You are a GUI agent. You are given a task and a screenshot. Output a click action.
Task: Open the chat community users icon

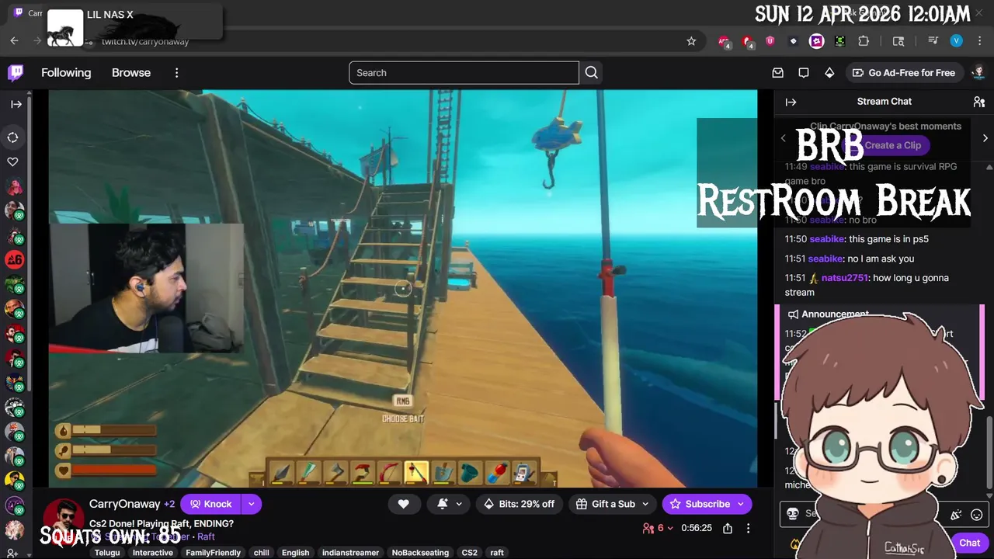pos(978,102)
